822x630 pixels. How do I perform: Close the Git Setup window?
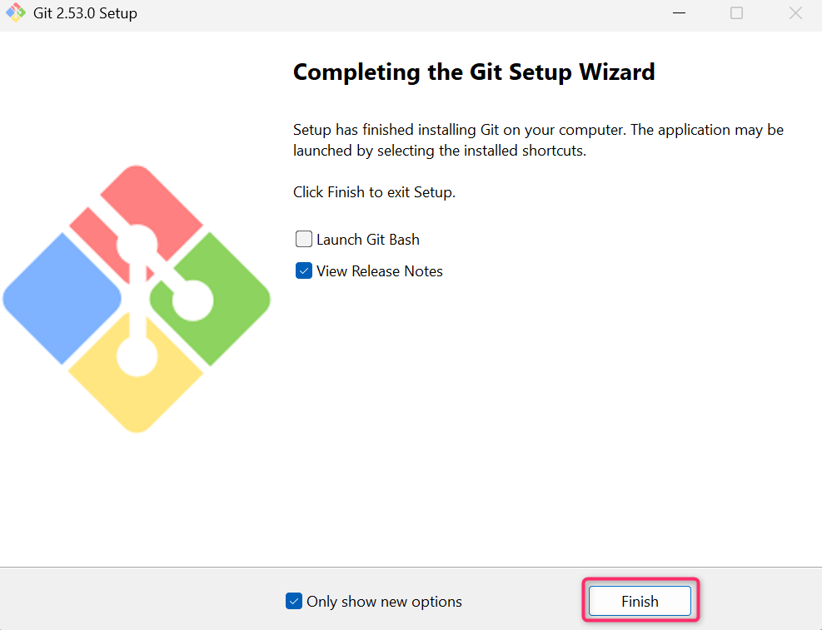coord(794,13)
